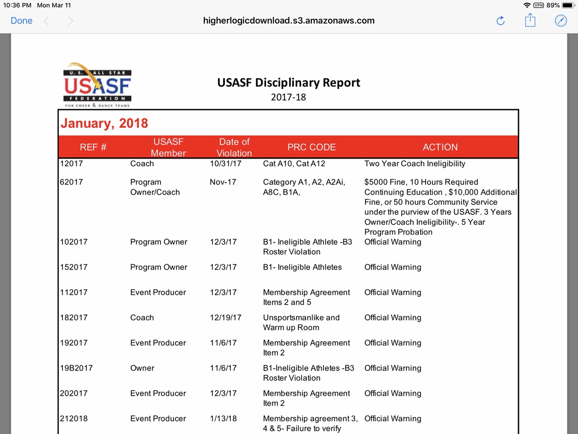The height and width of the screenshot is (434, 578).
Task: Click the ACTION column header
Action: click(x=440, y=147)
